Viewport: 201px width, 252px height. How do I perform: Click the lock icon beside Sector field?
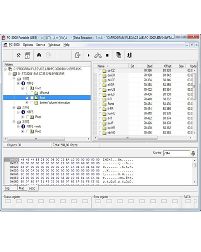pyautogui.click(x=193, y=153)
